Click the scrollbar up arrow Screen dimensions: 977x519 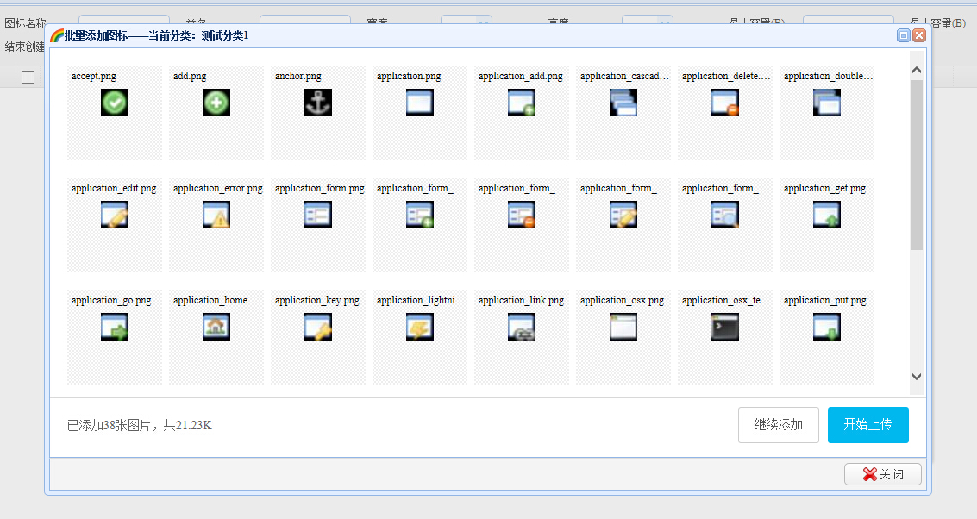click(917, 71)
